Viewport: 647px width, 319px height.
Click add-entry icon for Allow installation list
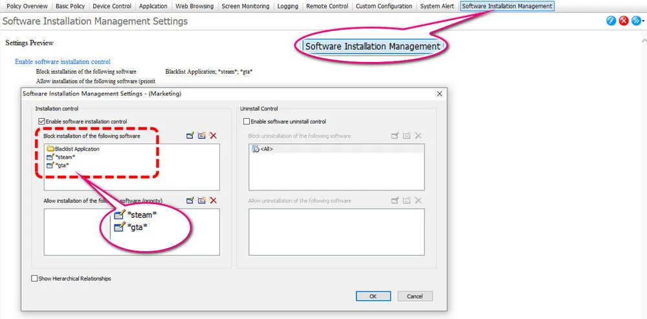pyautogui.click(x=190, y=200)
